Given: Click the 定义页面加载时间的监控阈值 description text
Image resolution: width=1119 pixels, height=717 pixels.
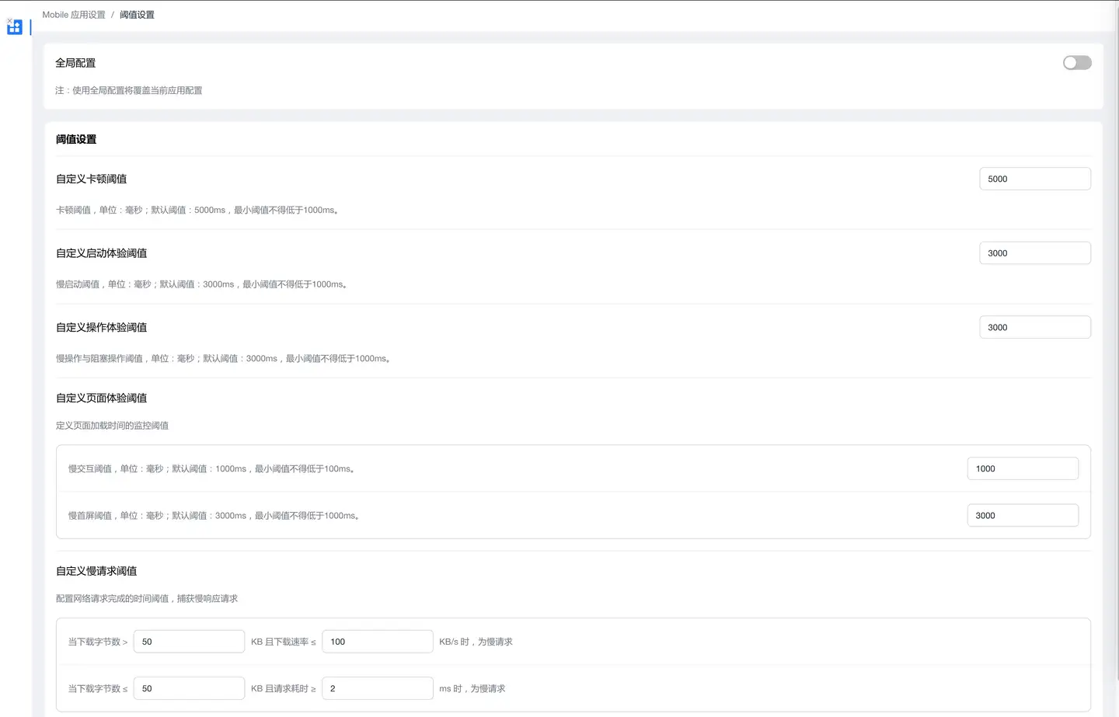Looking at the screenshot, I should (112, 426).
